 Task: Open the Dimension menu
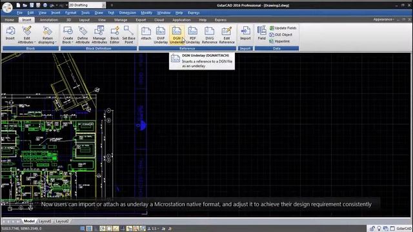point(128,13)
